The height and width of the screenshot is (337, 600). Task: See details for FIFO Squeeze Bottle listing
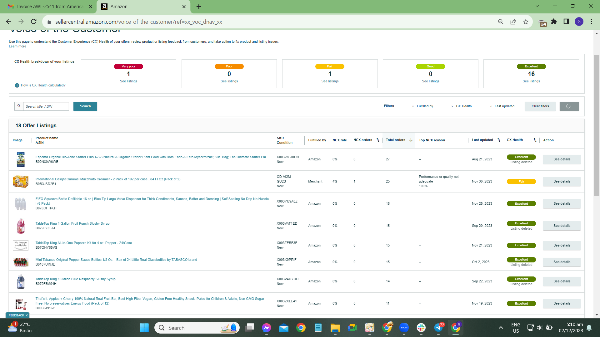[x=562, y=204]
